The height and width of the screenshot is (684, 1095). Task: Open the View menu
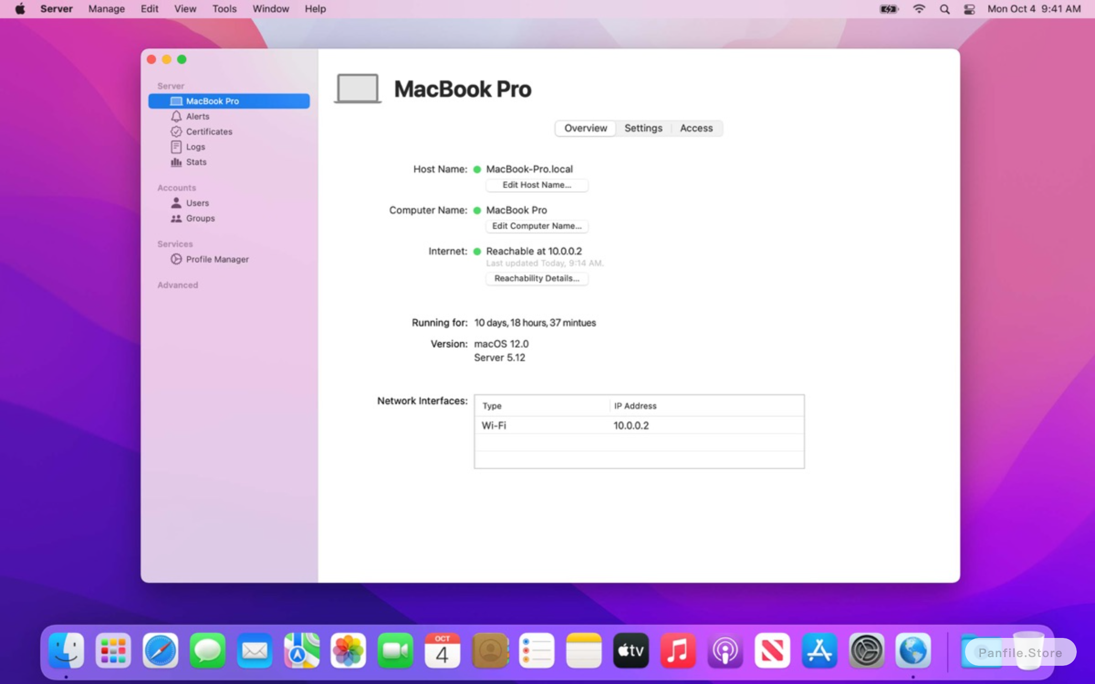pyautogui.click(x=185, y=9)
